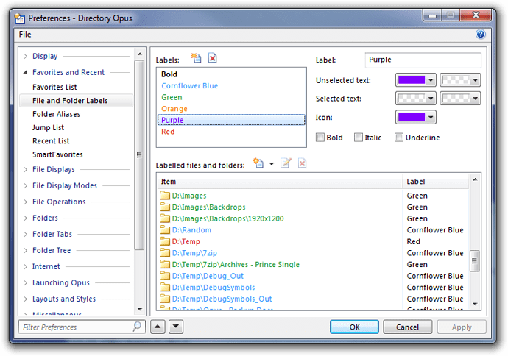Click the D:\Random folder icon

(165, 229)
